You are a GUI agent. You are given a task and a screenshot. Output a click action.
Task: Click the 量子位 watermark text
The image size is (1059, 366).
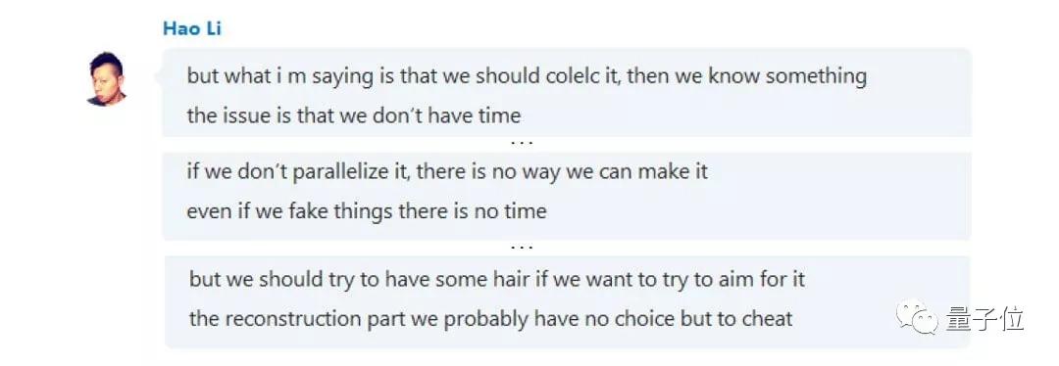984,318
